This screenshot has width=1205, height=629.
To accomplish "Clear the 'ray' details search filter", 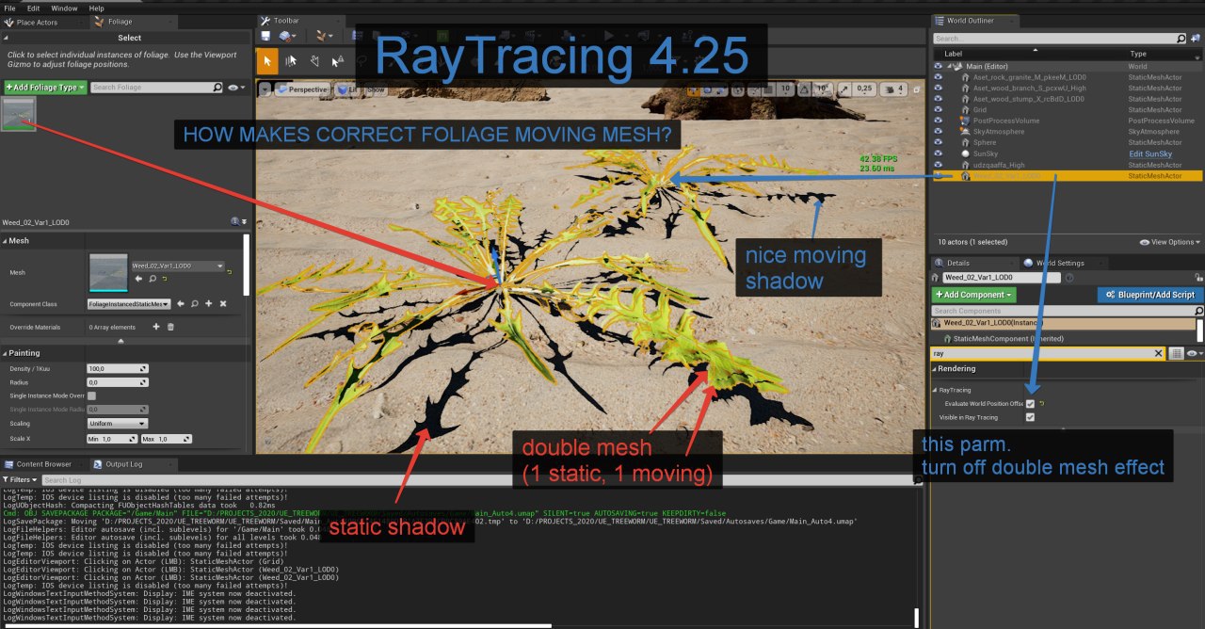I will click(1159, 353).
